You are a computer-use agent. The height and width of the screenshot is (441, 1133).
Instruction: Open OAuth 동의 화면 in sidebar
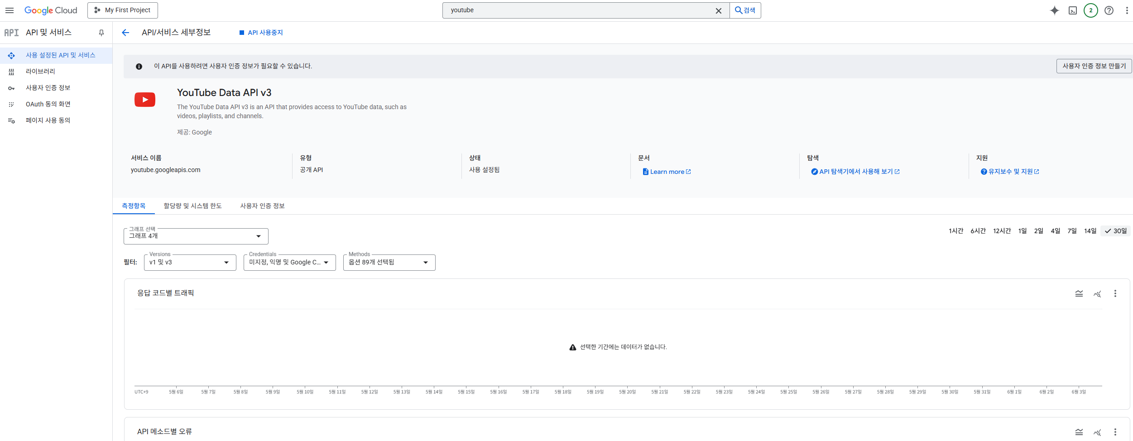56,104
